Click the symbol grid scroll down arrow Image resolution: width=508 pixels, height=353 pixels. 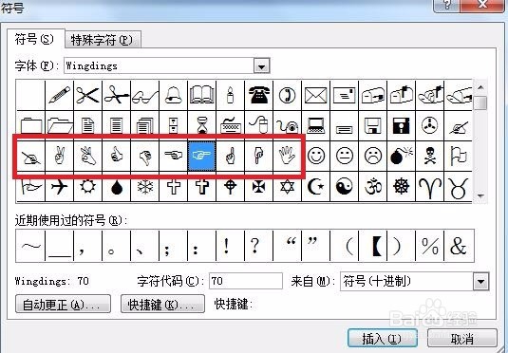coord(480,195)
